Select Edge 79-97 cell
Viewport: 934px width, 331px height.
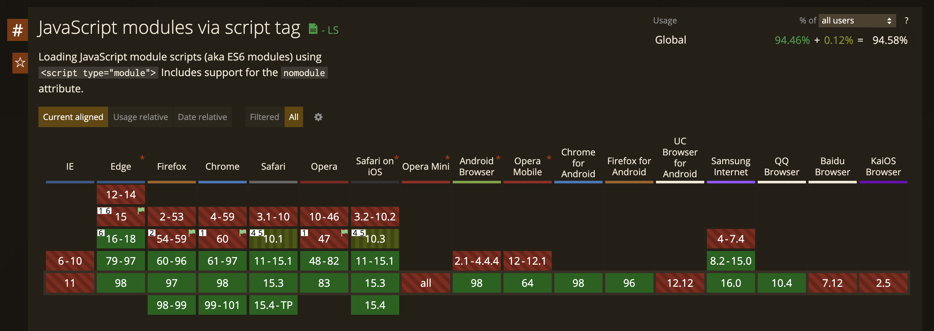[121, 261]
